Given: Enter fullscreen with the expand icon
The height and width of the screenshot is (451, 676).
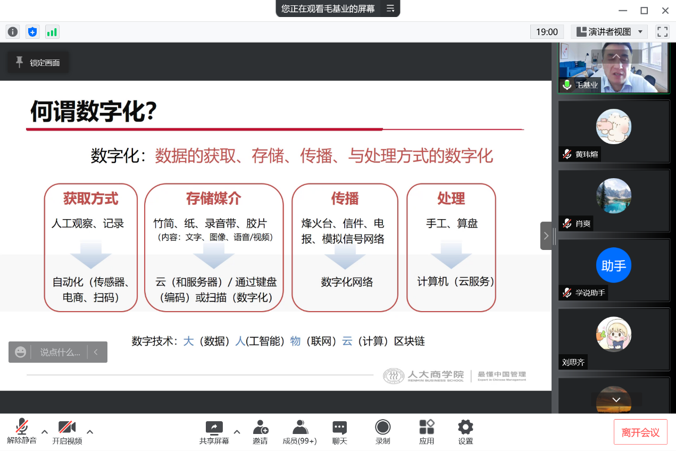Looking at the screenshot, I should click(x=662, y=31).
